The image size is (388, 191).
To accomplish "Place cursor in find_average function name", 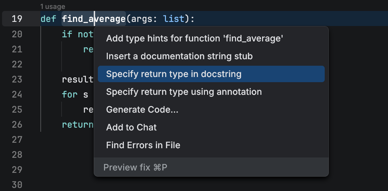I will (x=93, y=19).
